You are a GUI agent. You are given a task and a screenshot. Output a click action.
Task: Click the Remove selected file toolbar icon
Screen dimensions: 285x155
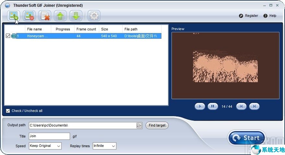click(29, 16)
